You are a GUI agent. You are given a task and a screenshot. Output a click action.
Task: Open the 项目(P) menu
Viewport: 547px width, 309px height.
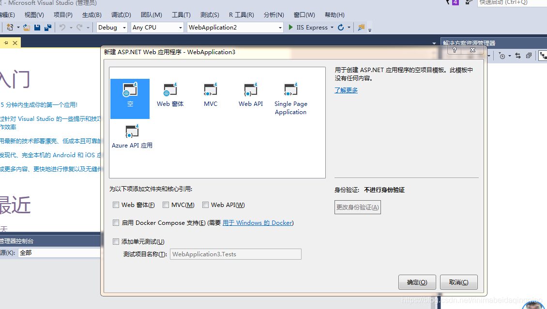click(63, 15)
